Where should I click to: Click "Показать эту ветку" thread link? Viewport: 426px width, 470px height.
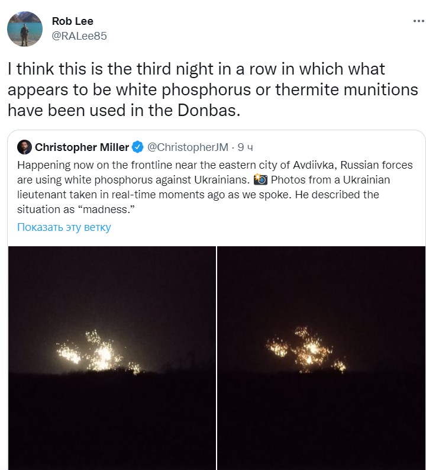64,227
